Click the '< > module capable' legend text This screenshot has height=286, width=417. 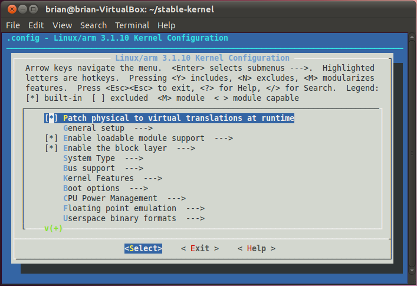pos(257,98)
